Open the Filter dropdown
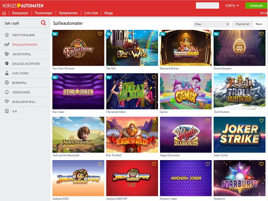268x201 pixels. pos(212,24)
